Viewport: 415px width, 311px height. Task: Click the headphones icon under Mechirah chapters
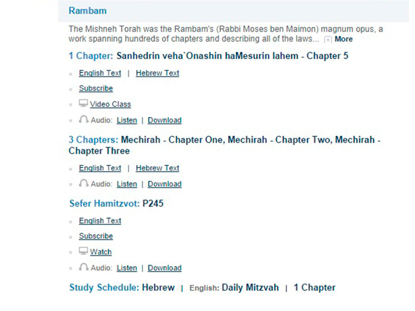(x=83, y=183)
